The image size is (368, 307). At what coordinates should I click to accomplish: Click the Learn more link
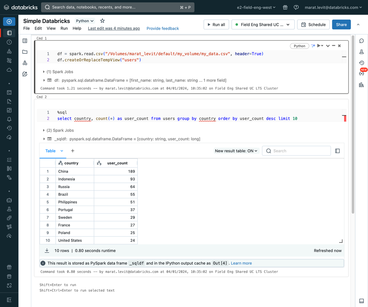[x=241, y=263]
